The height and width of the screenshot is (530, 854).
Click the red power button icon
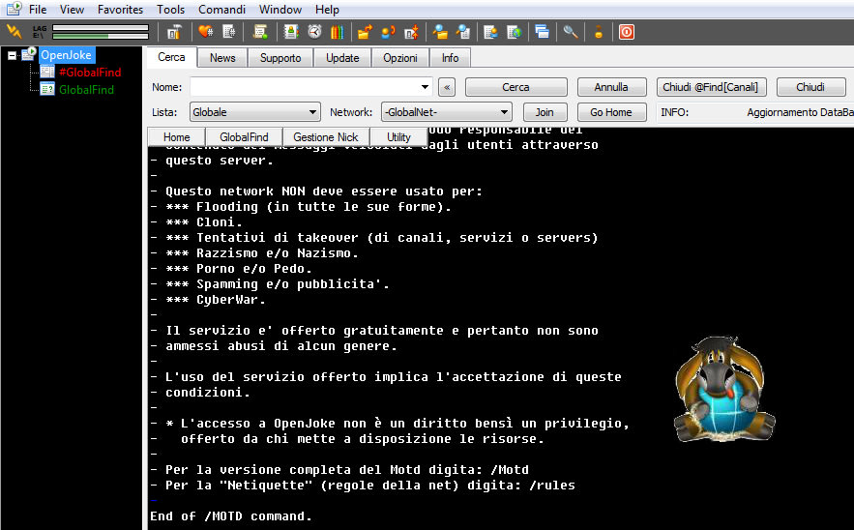pyautogui.click(x=627, y=32)
